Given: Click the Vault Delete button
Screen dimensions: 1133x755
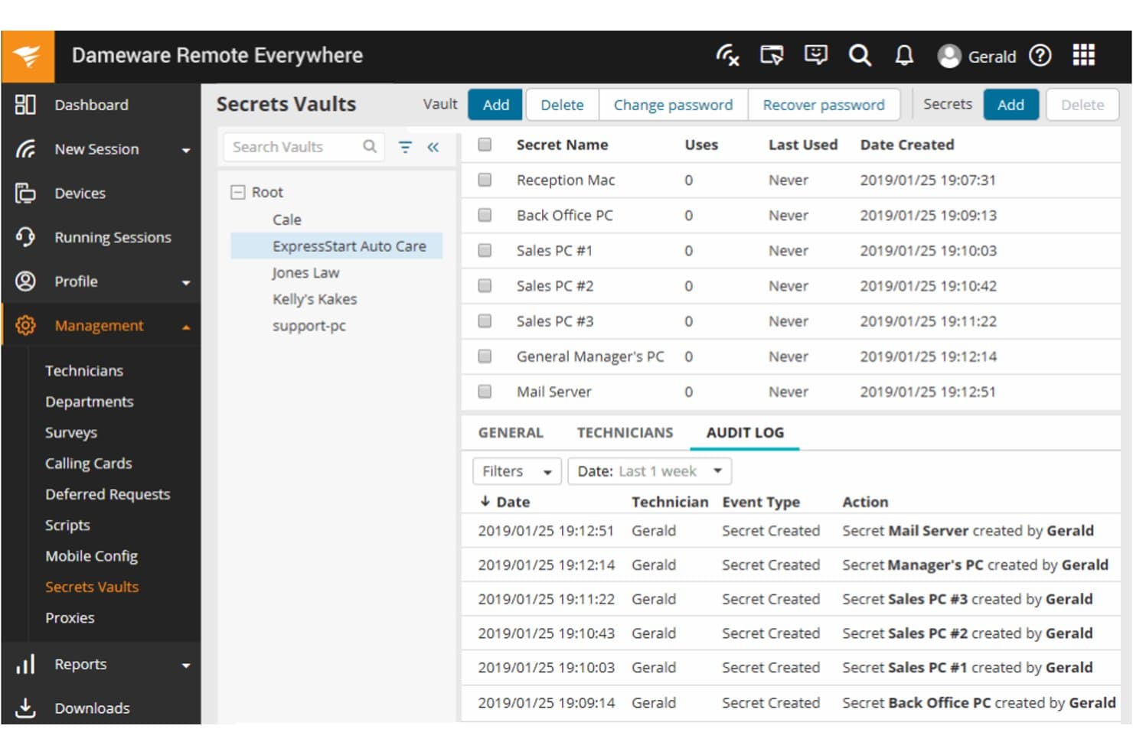Looking at the screenshot, I should (x=562, y=105).
